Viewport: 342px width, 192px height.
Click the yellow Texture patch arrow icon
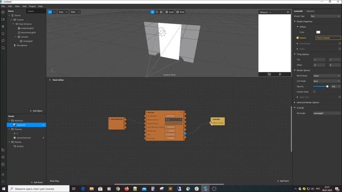click(298, 38)
